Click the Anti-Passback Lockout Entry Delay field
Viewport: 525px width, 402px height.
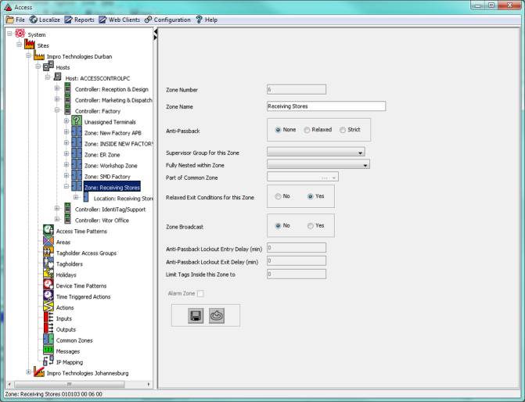[297, 248]
